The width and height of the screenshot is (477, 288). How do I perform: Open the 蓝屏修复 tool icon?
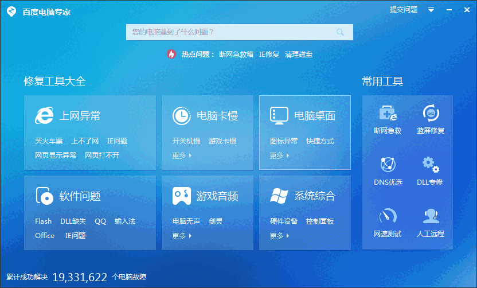coord(431,113)
